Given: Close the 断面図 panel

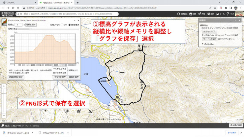Looking at the screenshot, I should click(x=239, y=20).
